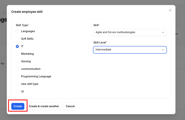Choose the communication skill type

click(17, 69)
